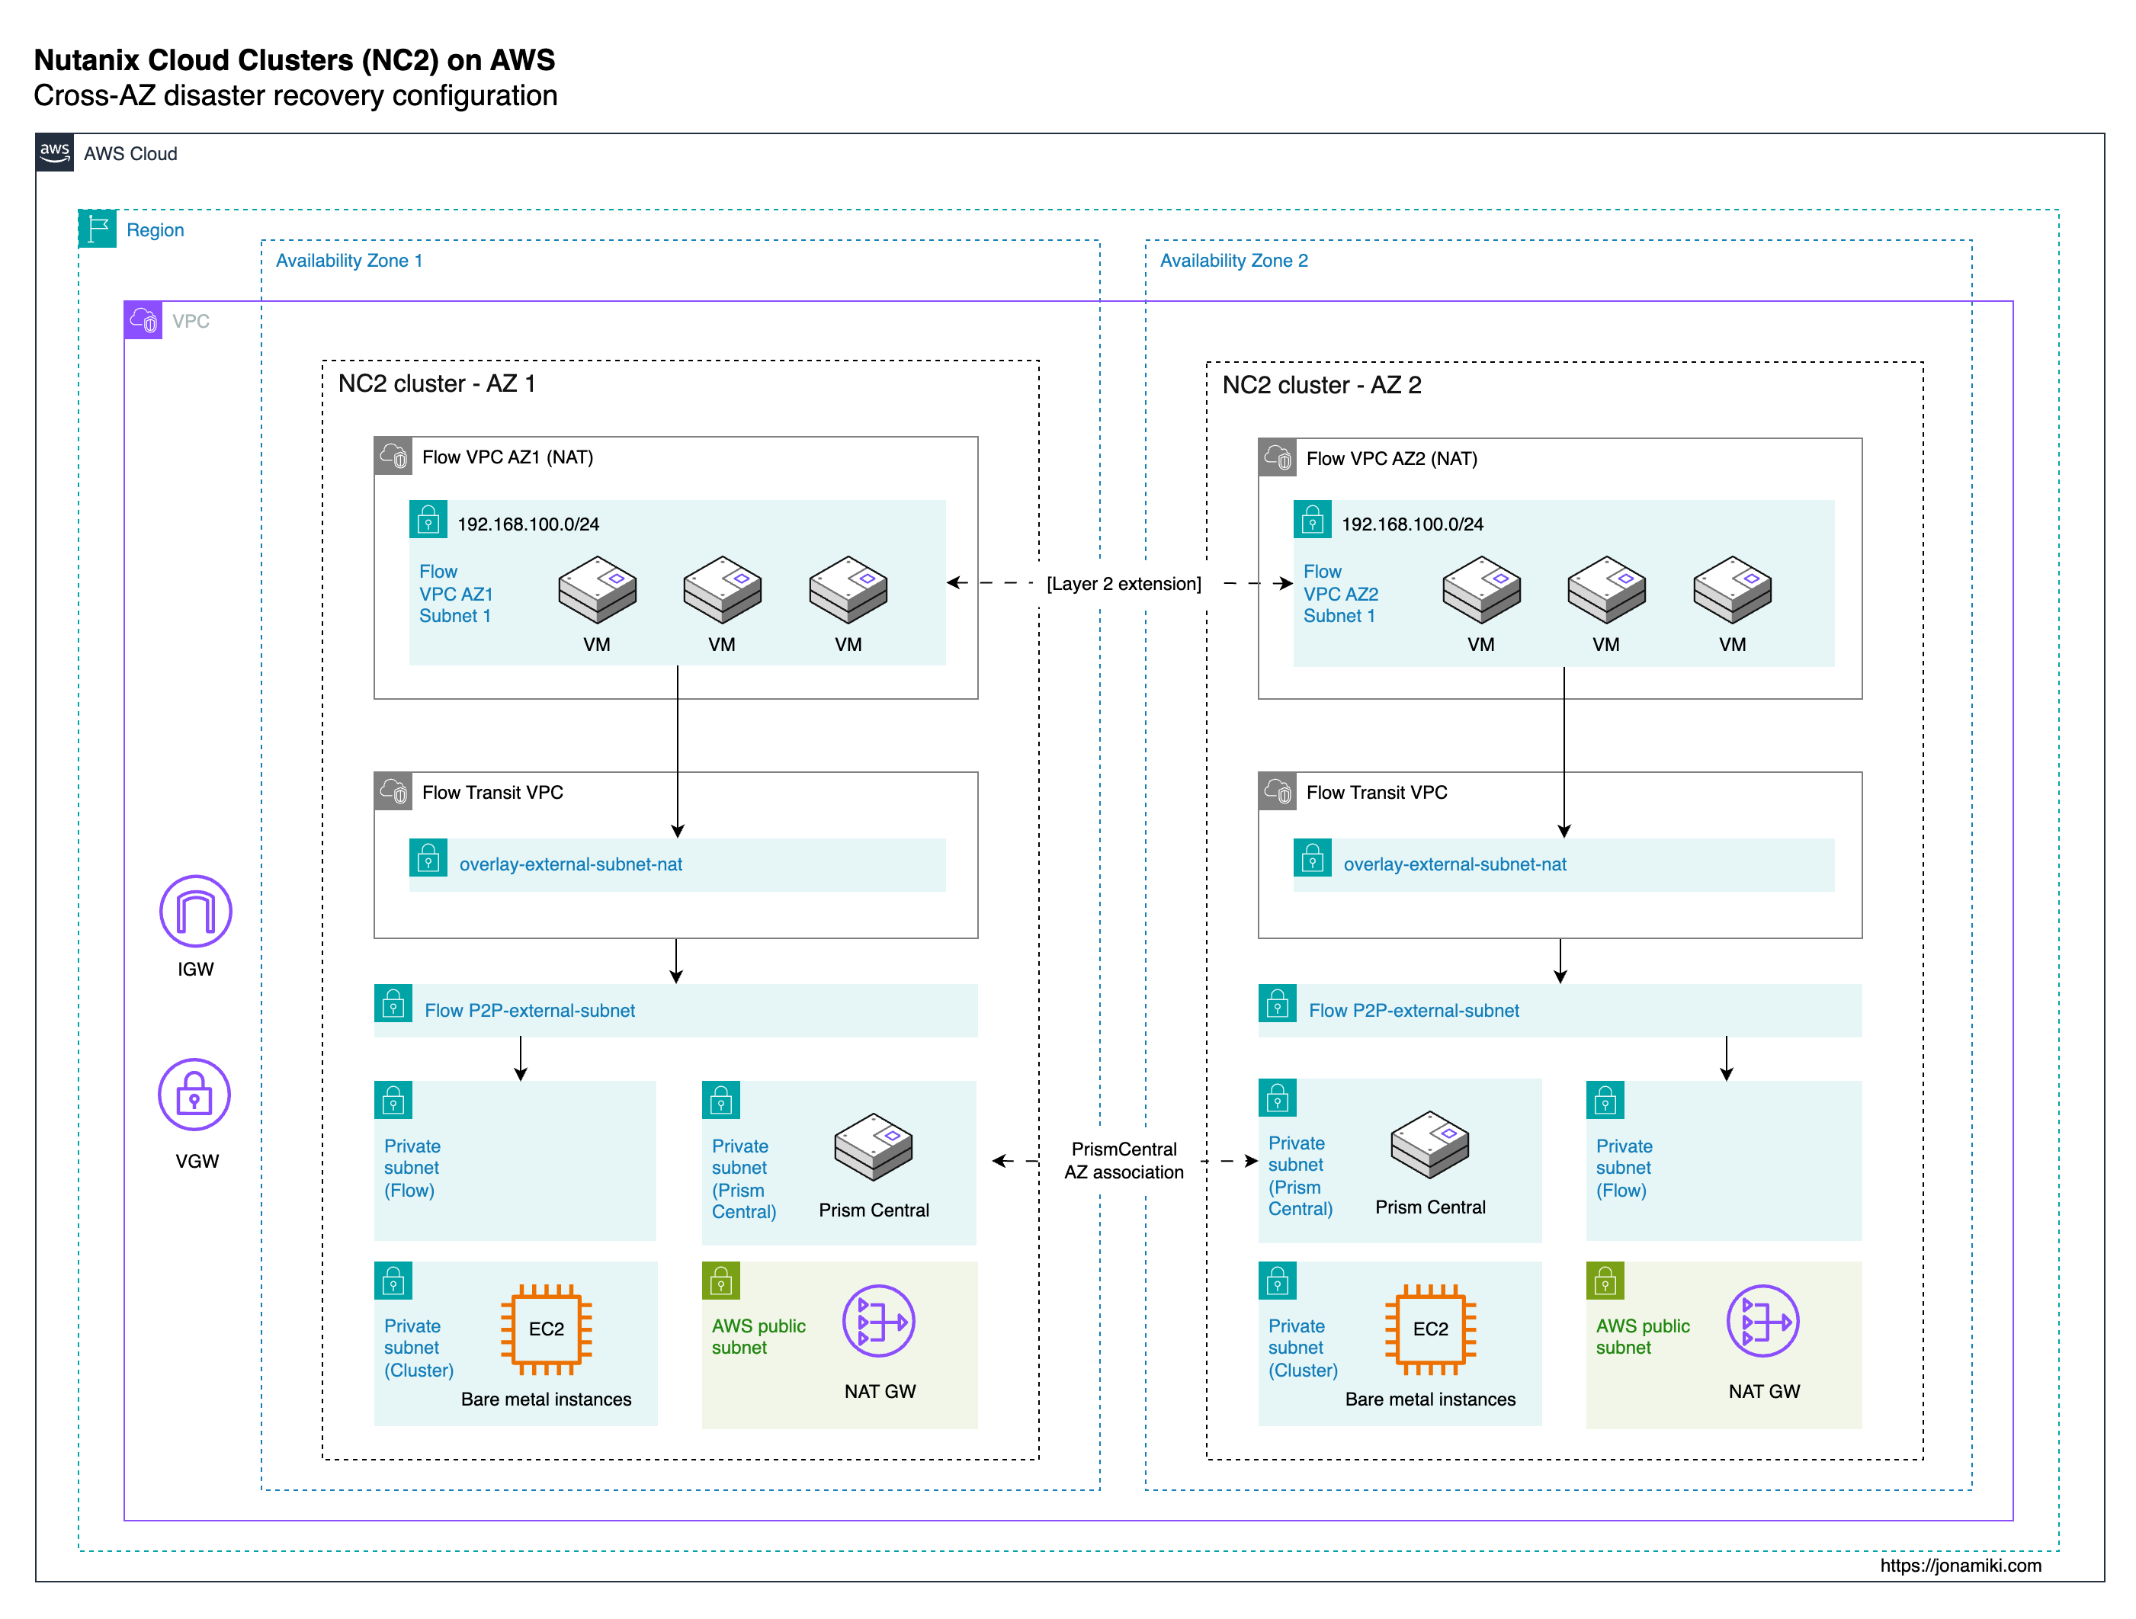The height and width of the screenshot is (1619, 2136).
Task: Click "Bare metal instances" text in AZ 2
Action: [x=1431, y=1399]
